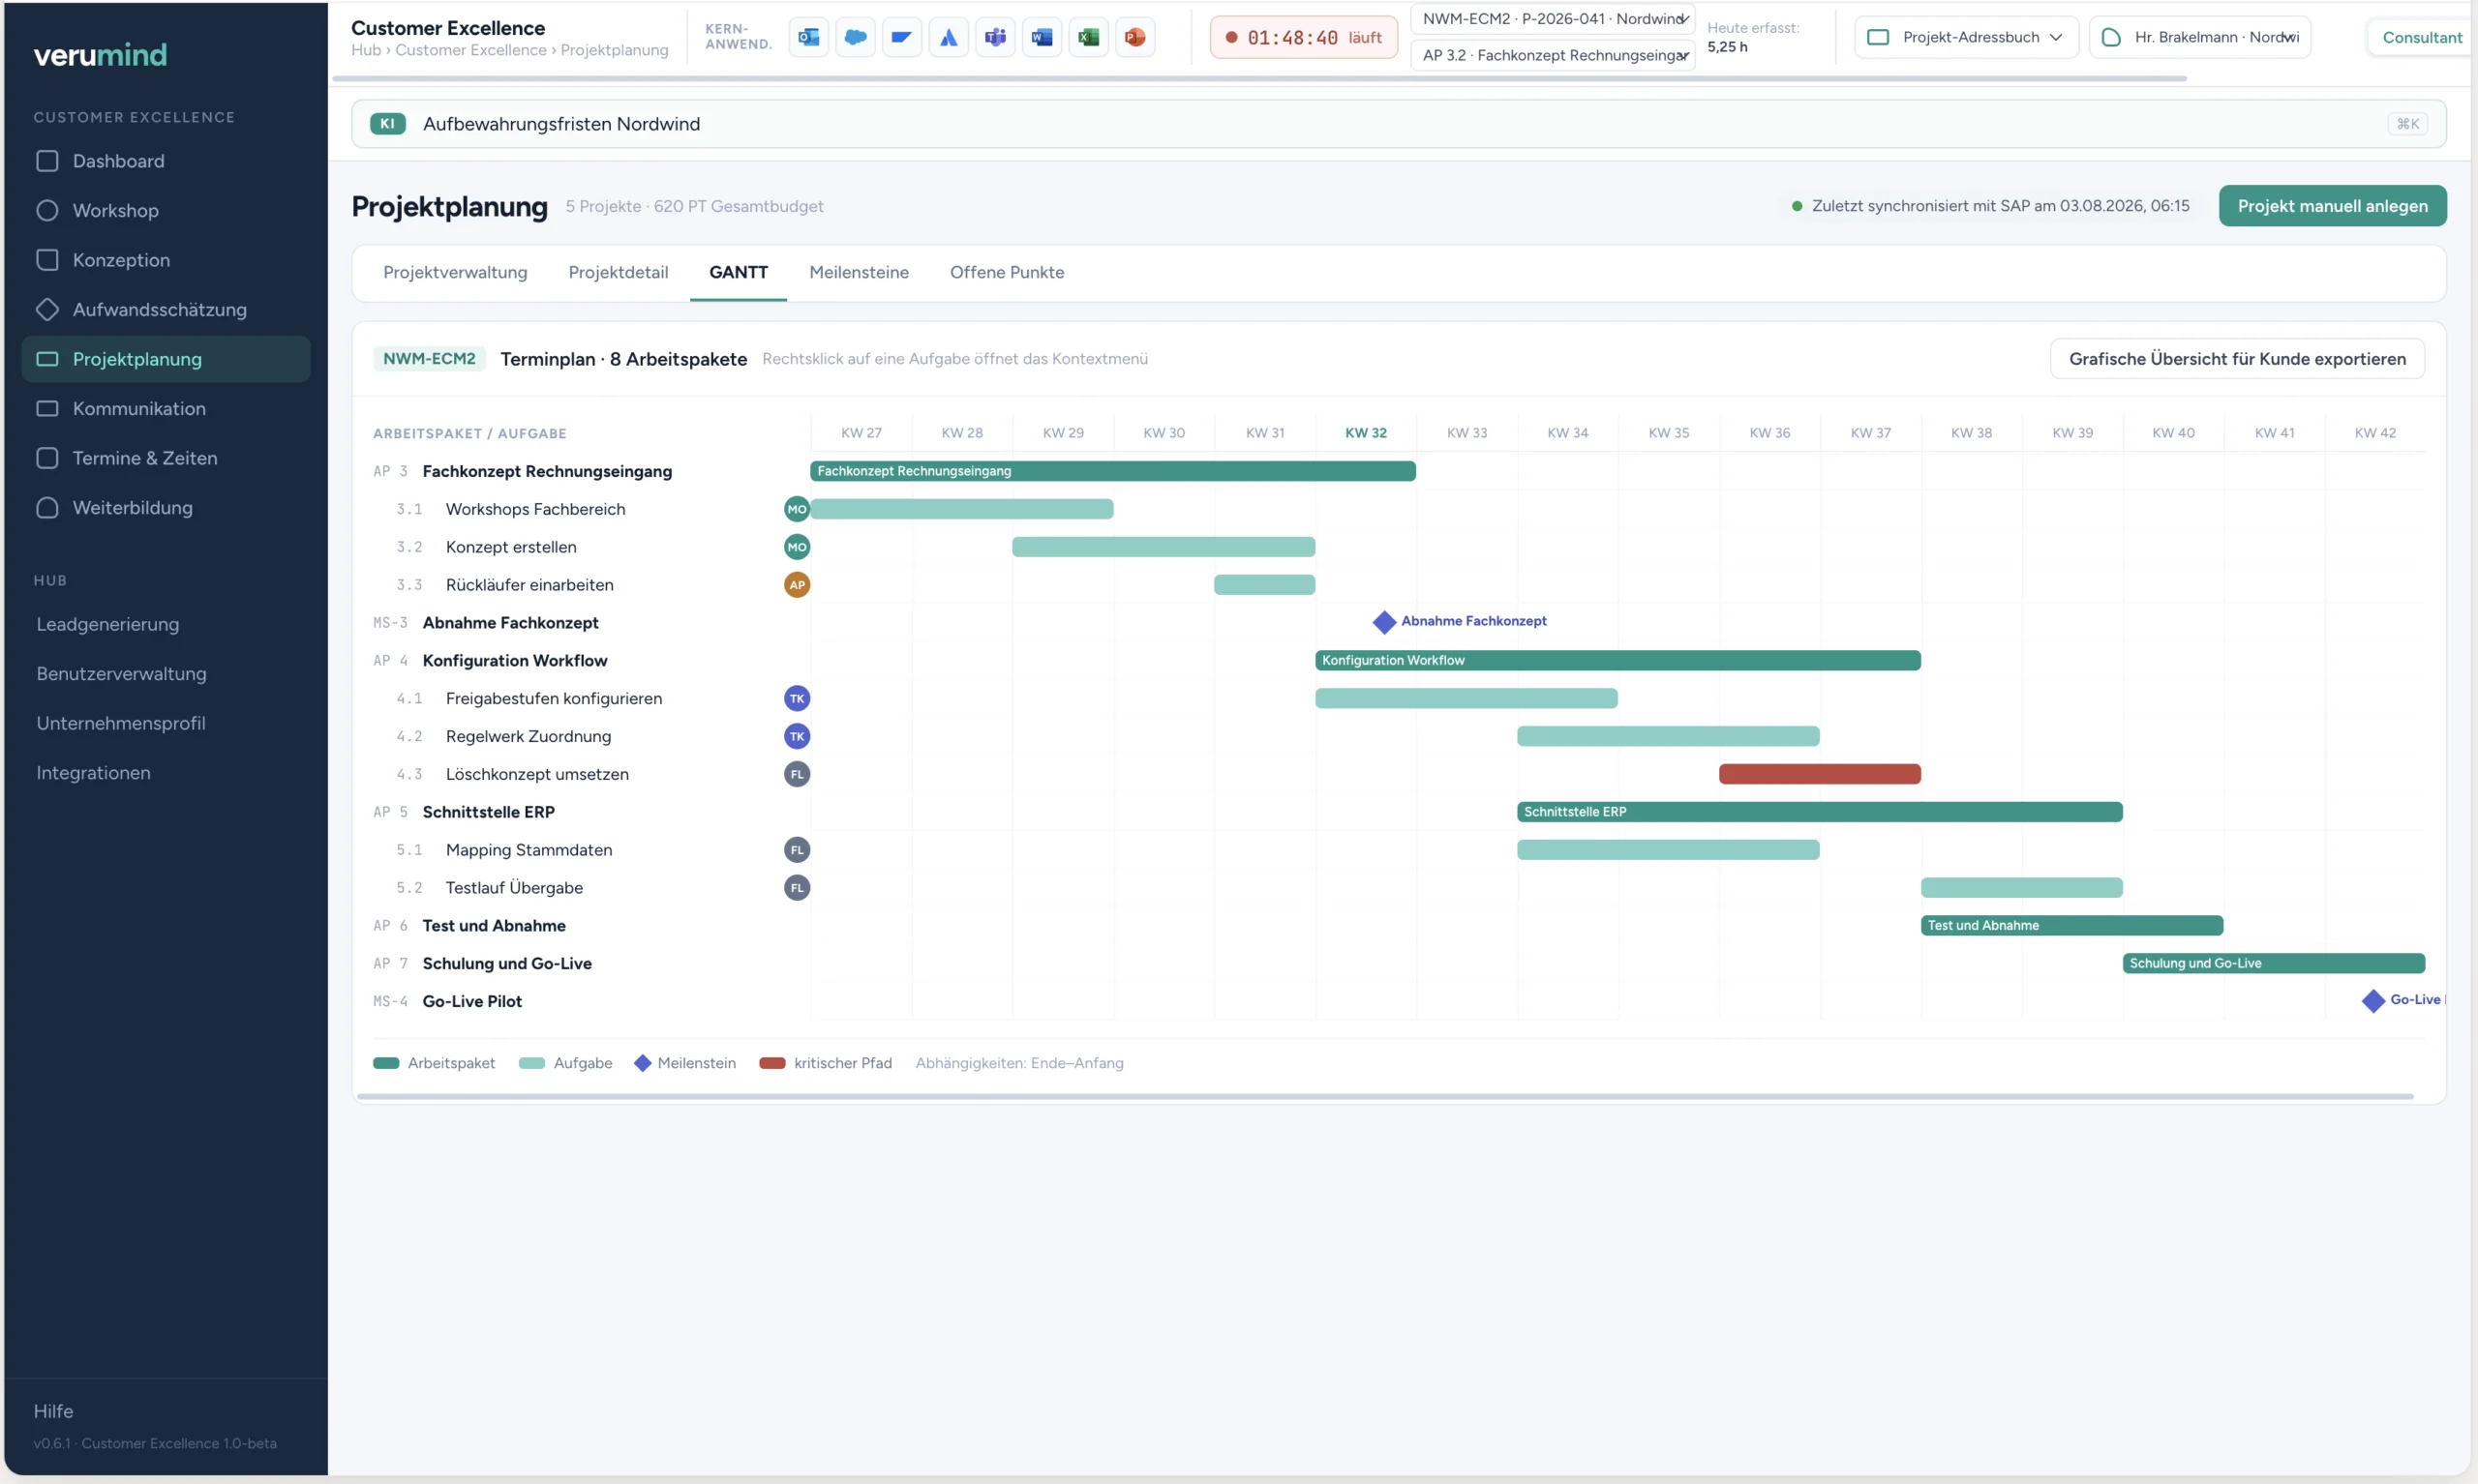Click the Kommunikation sidebar icon
The height and width of the screenshot is (1484, 2478).
pos(47,408)
